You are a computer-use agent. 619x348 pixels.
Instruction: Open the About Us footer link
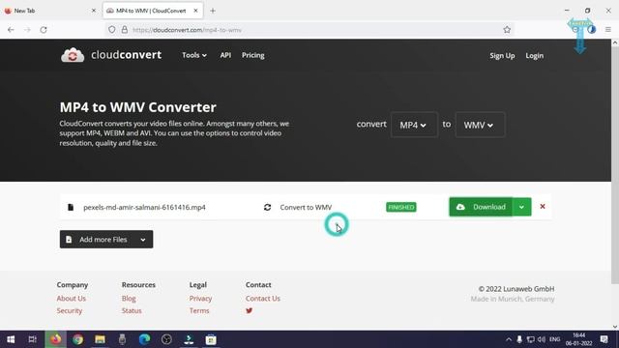[x=71, y=299]
